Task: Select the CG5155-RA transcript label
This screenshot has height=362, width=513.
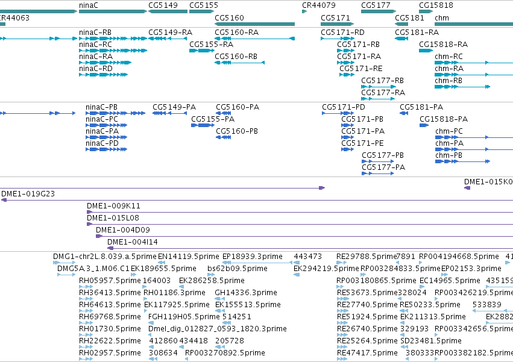Action: pos(212,45)
